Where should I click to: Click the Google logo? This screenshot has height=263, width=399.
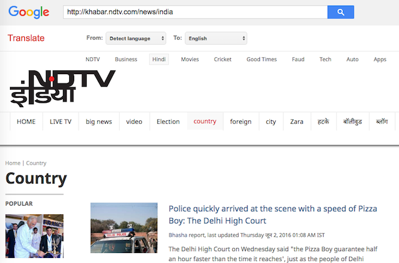tap(29, 12)
